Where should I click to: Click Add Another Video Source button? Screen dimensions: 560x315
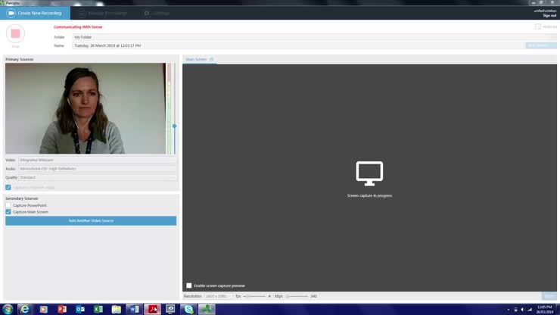pos(91,220)
